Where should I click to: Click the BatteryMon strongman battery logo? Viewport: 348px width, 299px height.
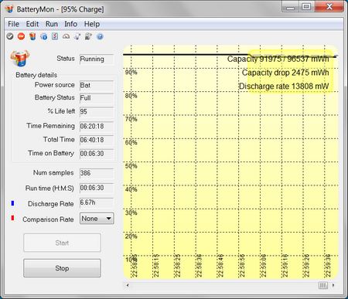20,58
